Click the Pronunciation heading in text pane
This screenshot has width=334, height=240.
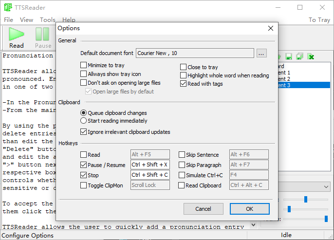click(x=28, y=55)
